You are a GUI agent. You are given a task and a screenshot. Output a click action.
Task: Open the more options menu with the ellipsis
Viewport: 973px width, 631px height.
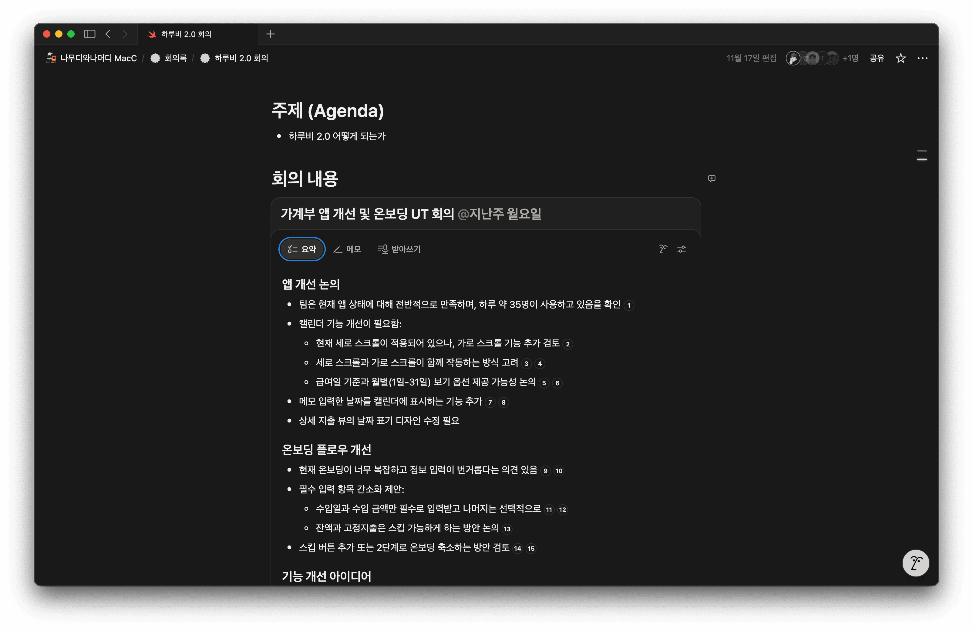click(x=923, y=58)
